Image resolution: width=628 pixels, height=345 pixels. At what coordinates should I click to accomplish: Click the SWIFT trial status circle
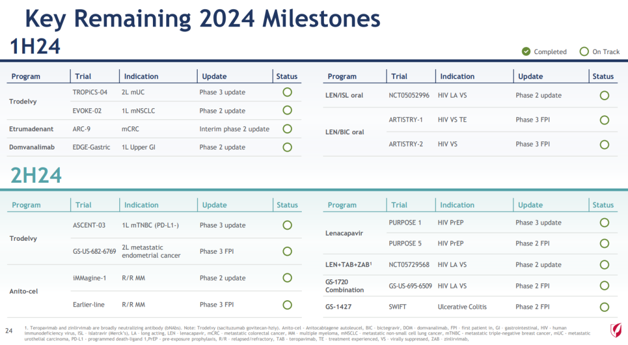click(604, 307)
